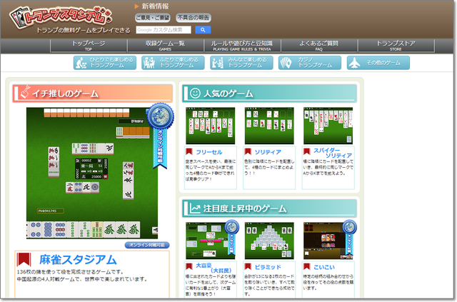457x302 pixels.
Task: Select the よくあるご質問 FAQ menu
Action: [318, 46]
